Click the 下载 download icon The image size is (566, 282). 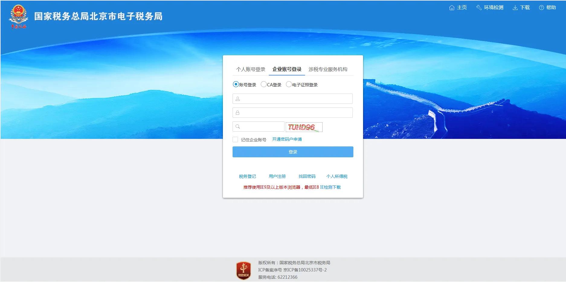tap(515, 8)
